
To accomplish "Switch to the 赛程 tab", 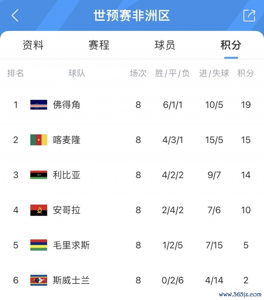I will coord(99,45).
